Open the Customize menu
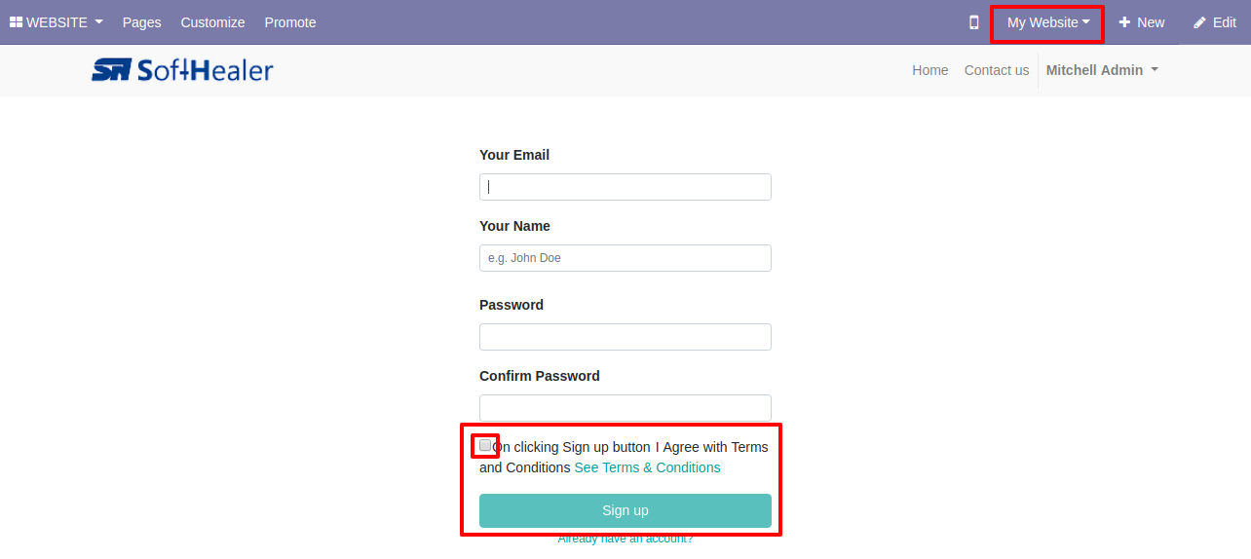Viewport: 1251px width, 559px height. pos(212,22)
